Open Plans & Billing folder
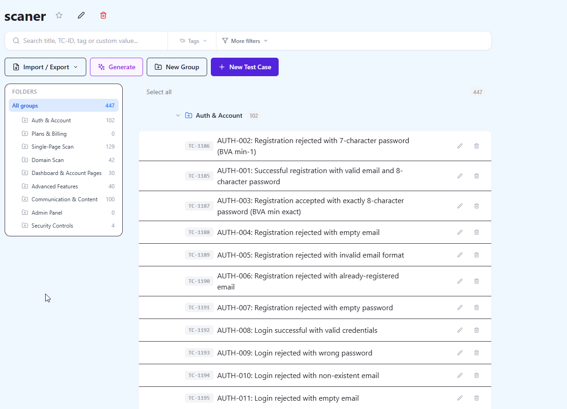The image size is (567, 409). [68, 134]
